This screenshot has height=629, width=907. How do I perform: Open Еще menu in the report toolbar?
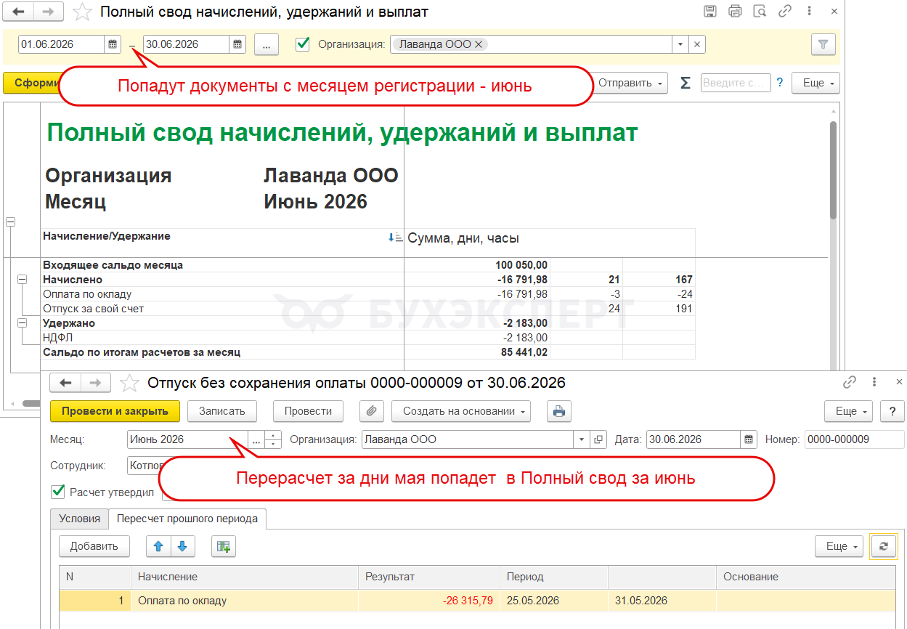816,83
